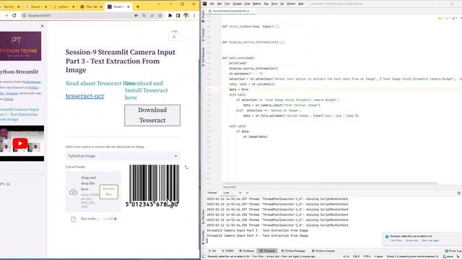Image resolution: width=462 pixels, height=260 pixels.
Task: Click the UTF-8 encoding selector in status bar
Action: coord(367,256)
